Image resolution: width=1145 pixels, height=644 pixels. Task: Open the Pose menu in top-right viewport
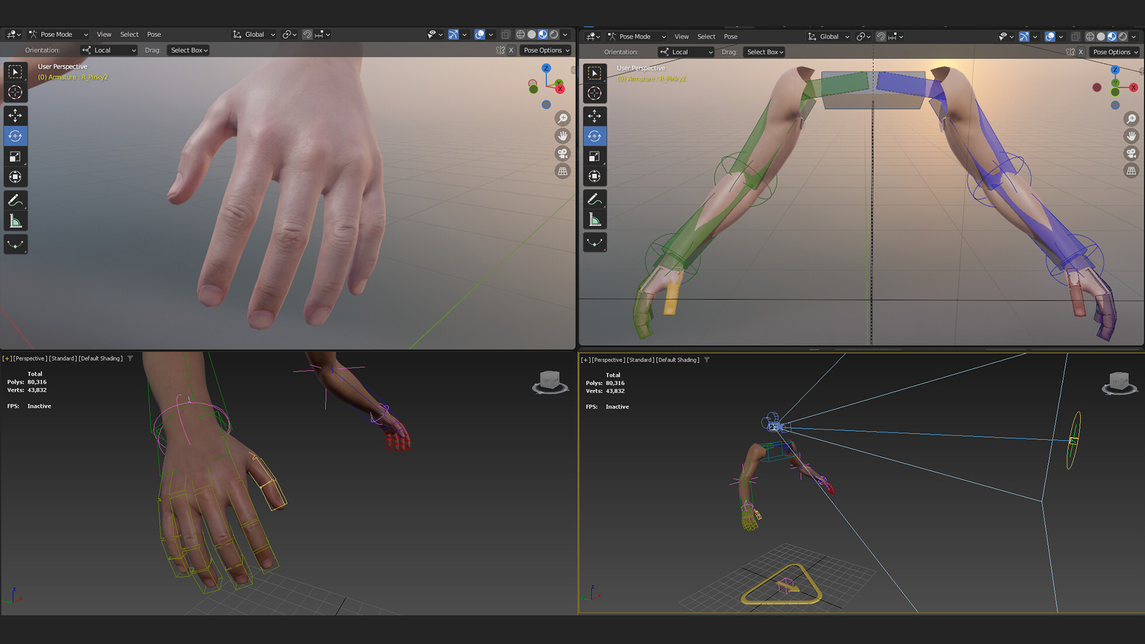[x=731, y=36]
